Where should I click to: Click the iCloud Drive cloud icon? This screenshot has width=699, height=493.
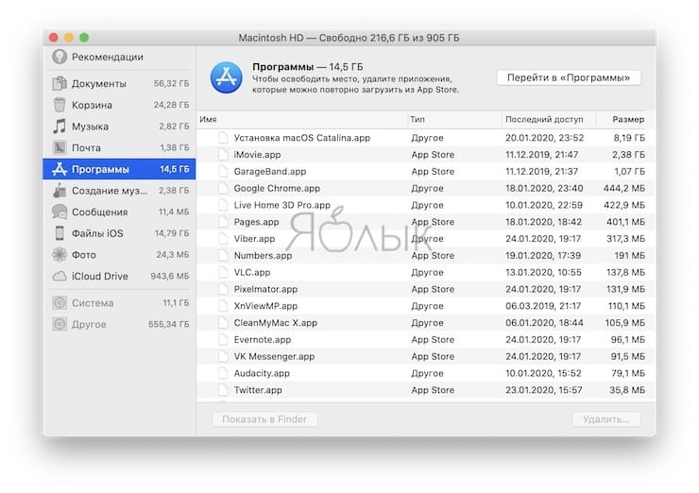(x=60, y=276)
